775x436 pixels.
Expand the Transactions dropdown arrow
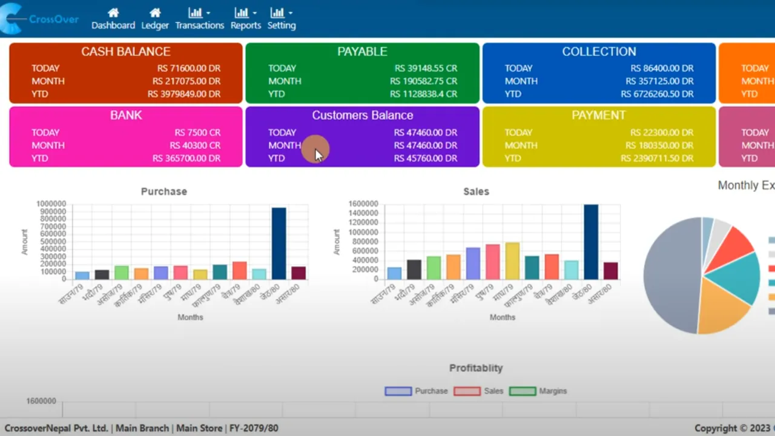click(x=208, y=12)
